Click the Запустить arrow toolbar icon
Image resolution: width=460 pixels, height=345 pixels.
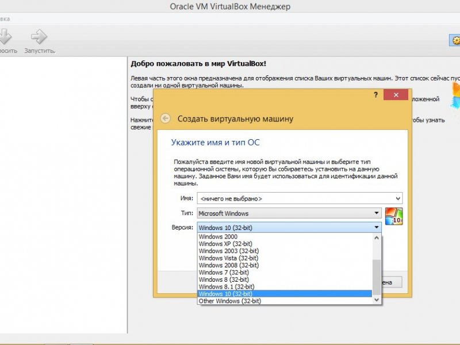(39, 37)
